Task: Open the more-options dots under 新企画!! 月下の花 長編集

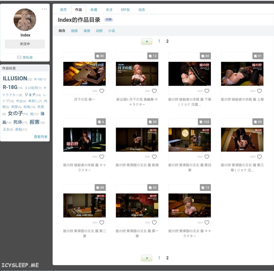Action: click(147, 91)
